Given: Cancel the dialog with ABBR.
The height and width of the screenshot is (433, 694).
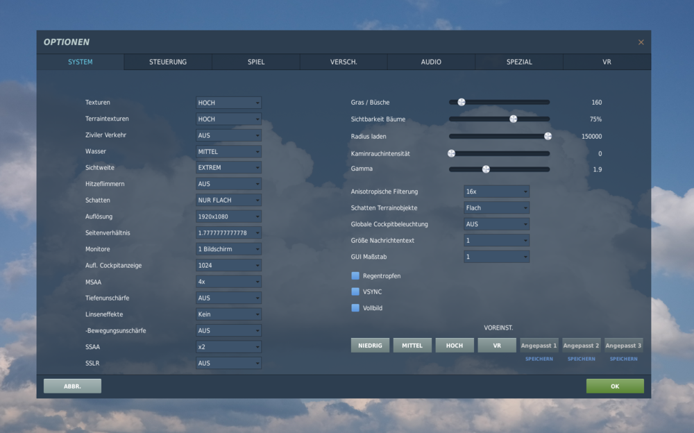Looking at the screenshot, I should (x=72, y=385).
